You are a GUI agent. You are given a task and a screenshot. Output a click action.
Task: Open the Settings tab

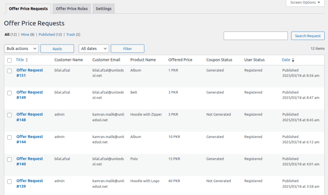[x=104, y=9]
